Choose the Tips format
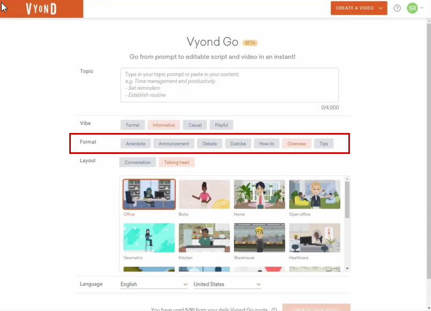The width and height of the screenshot is (431, 311). [324, 144]
